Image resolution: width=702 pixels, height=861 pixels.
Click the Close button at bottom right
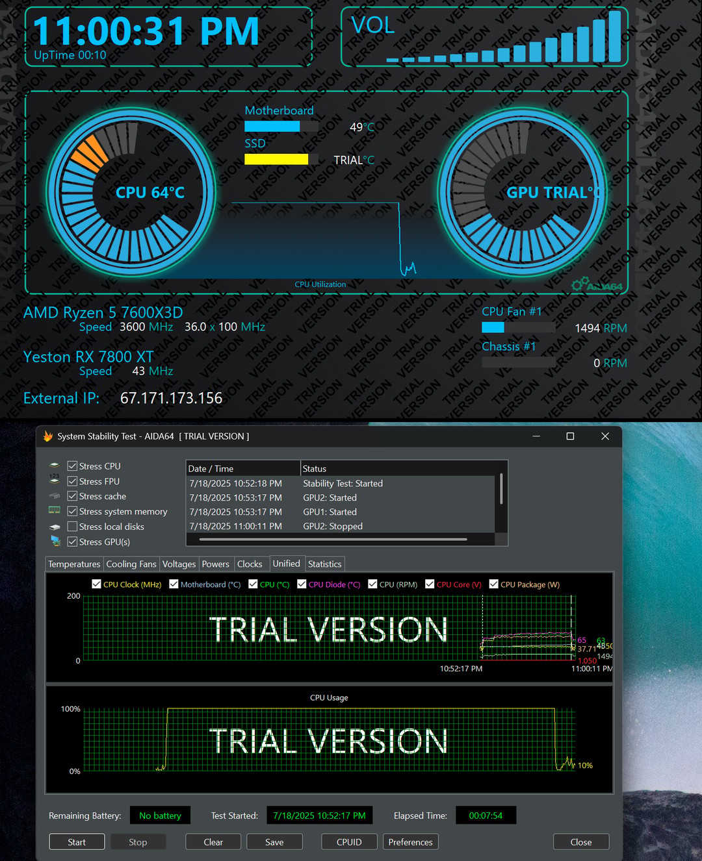coord(581,842)
